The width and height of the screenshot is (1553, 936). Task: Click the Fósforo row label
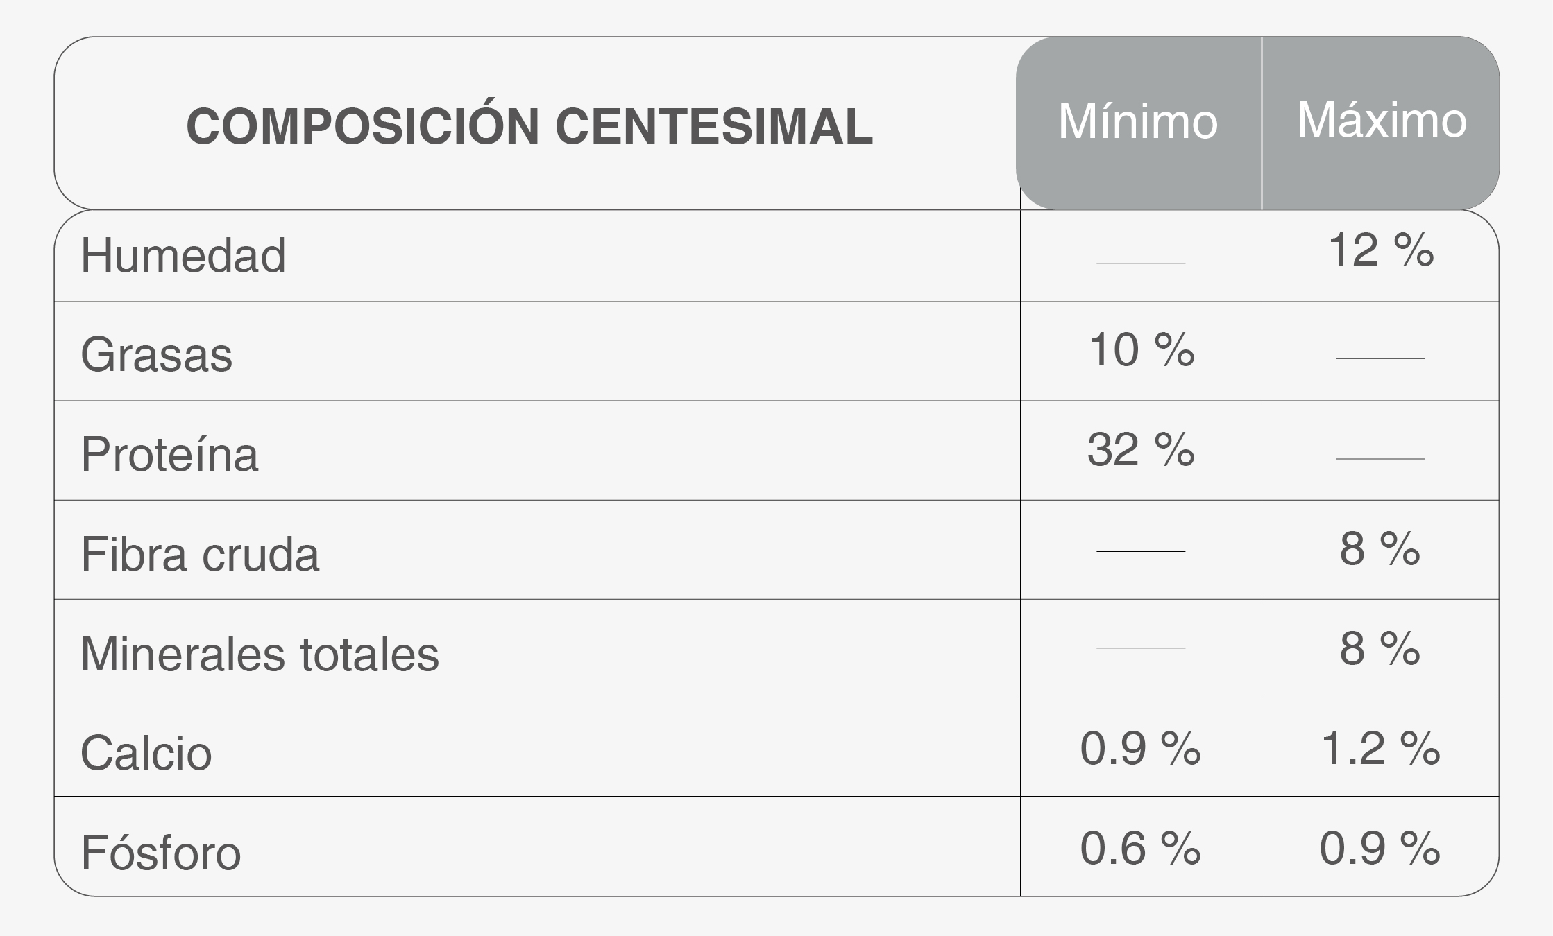[x=161, y=853]
